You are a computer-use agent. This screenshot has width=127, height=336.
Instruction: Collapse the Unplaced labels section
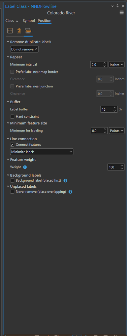coord(8,186)
